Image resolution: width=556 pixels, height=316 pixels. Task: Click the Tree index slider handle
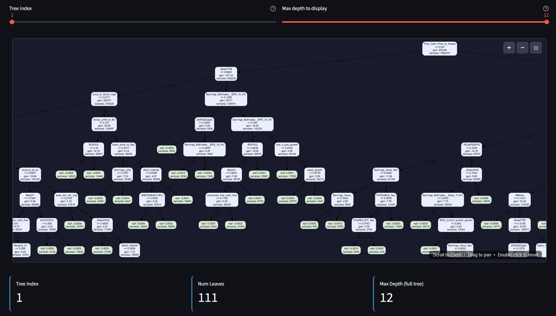12,22
